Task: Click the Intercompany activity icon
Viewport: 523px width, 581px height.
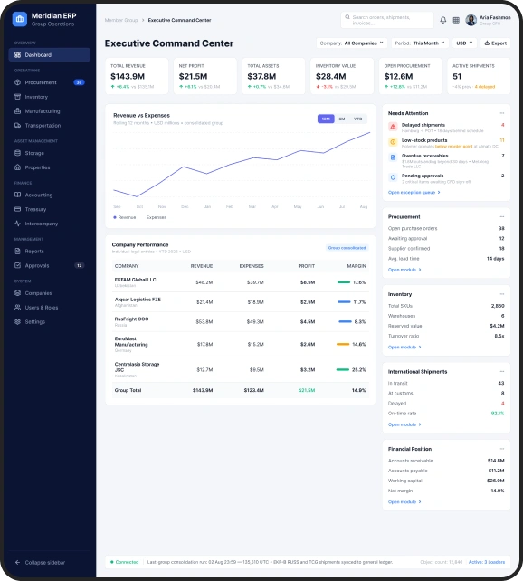Action: (x=17, y=224)
